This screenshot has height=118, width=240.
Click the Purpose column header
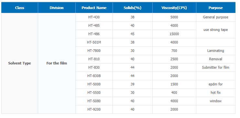(216, 8)
